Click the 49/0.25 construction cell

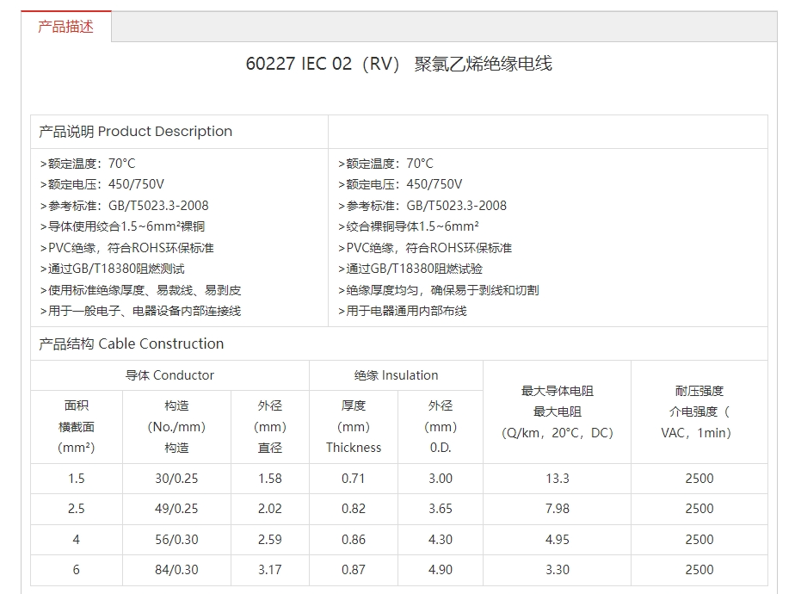click(176, 509)
